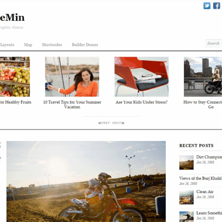Viewport: 222px width, 222px height.
Task: Click the Clean Air post thumbnail
Action: (186, 197)
